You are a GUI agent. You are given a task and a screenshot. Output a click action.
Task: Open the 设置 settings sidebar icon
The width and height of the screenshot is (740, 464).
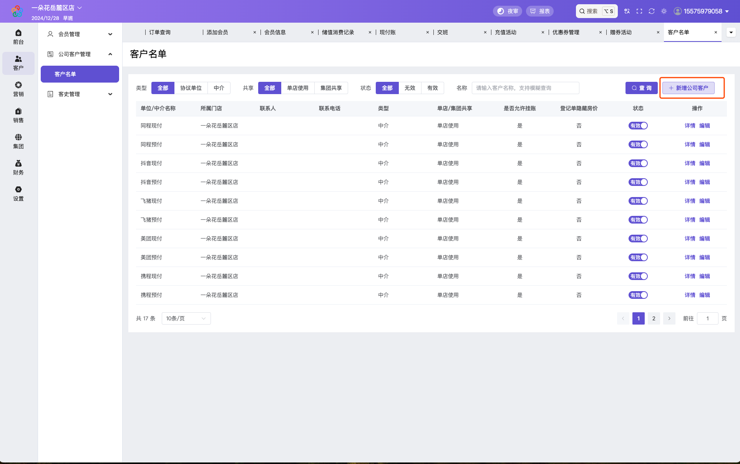click(18, 194)
